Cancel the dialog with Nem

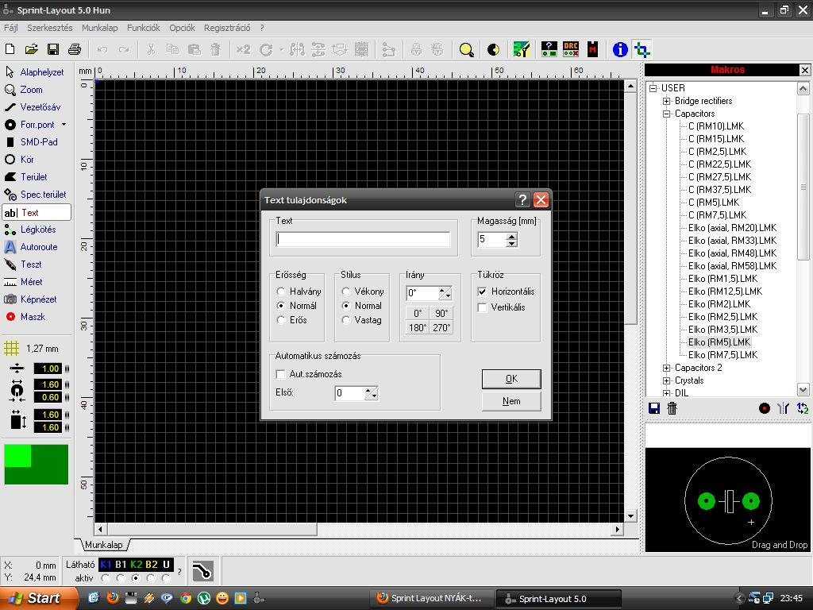click(x=511, y=401)
